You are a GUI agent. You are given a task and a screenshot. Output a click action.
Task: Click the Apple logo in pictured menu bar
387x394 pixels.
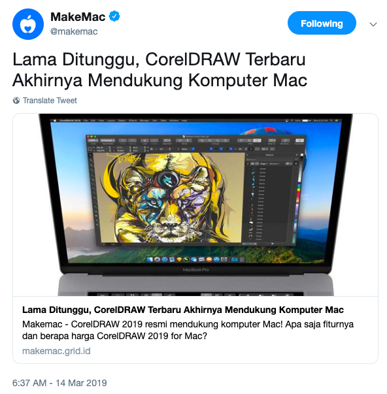[54, 121]
